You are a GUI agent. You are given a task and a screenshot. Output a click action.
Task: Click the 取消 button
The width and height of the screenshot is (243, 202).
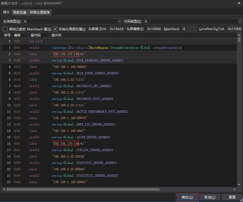point(210,197)
